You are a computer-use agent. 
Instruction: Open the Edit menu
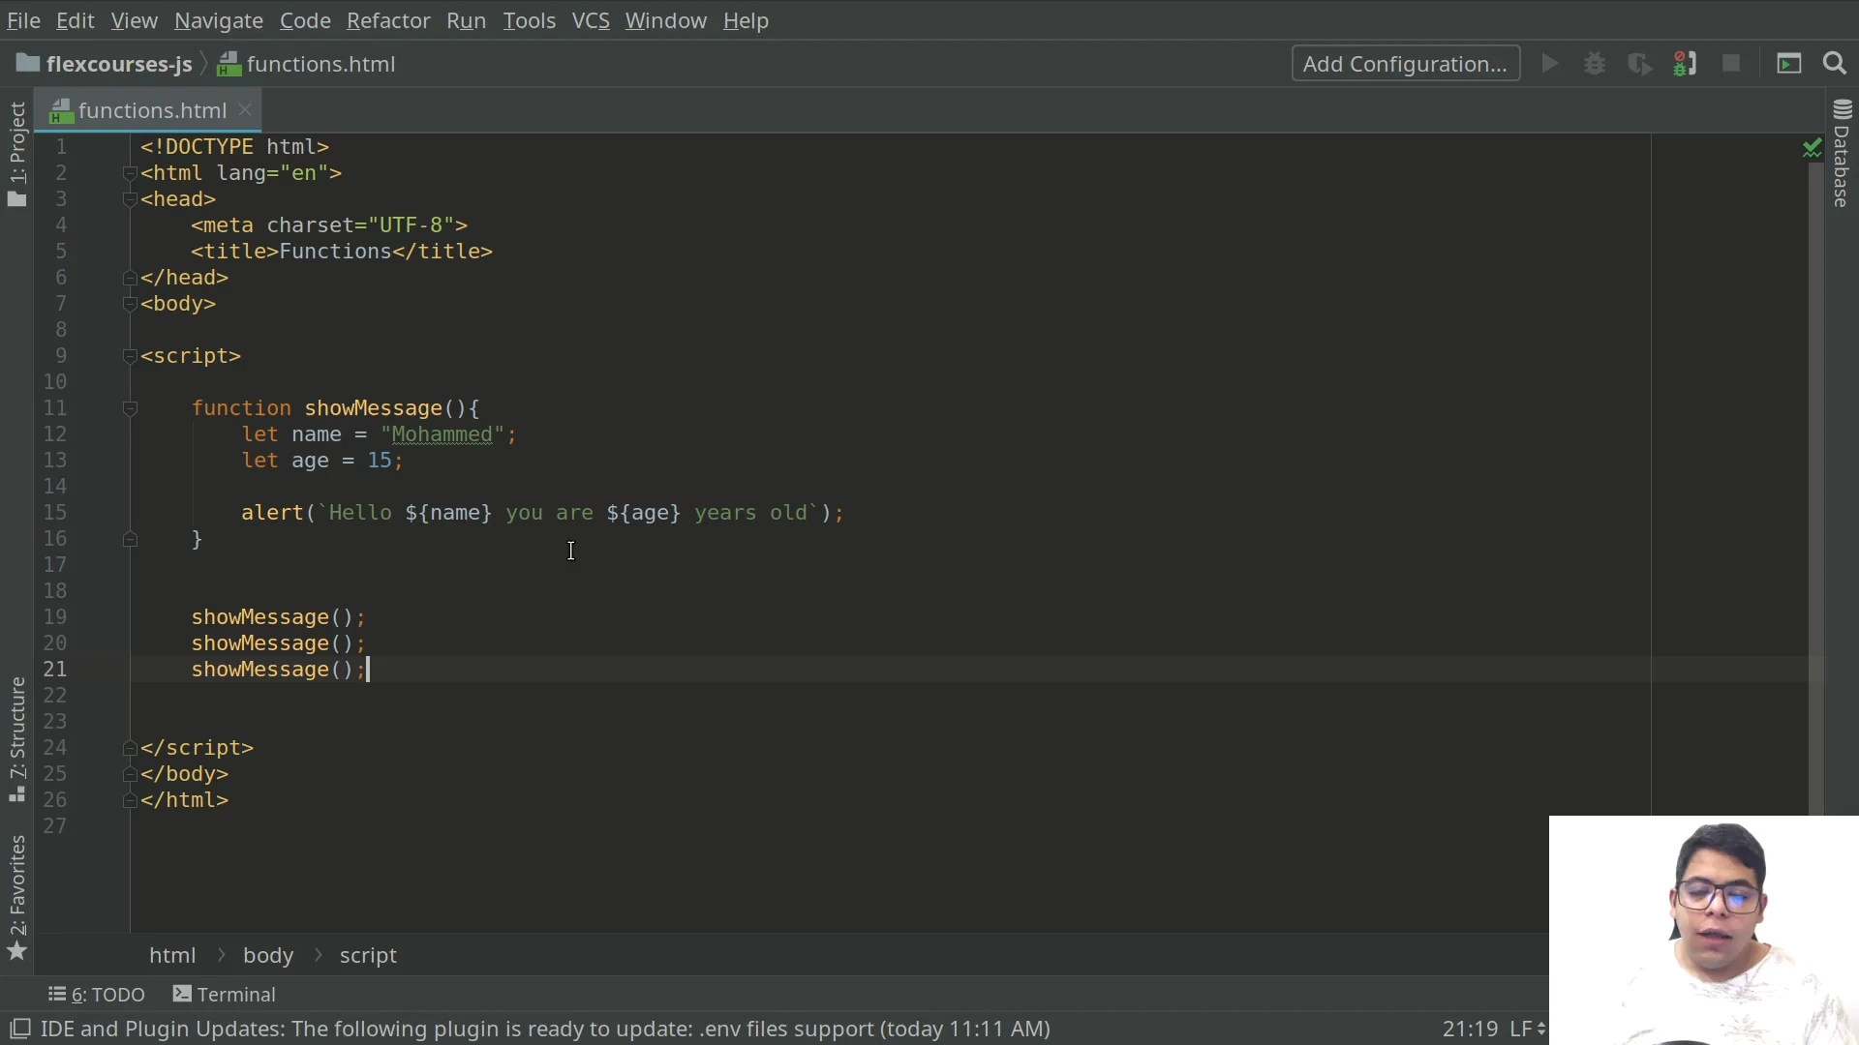76,20
